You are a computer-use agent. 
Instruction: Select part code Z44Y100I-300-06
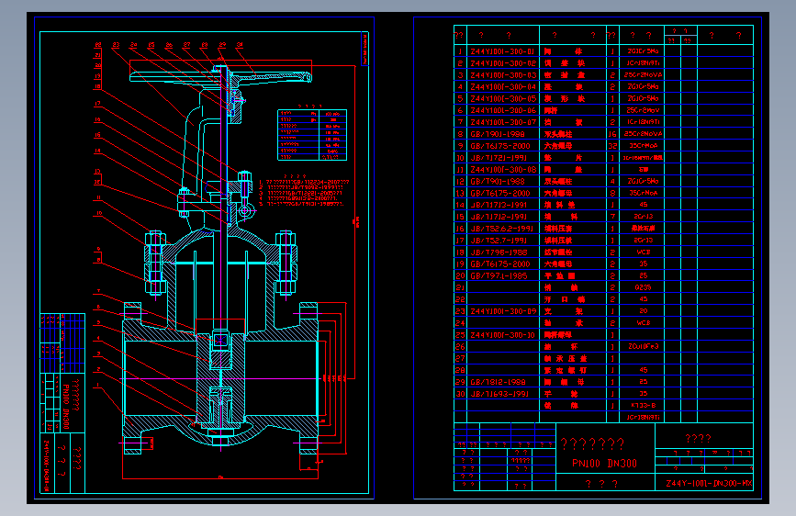[x=502, y=110]
